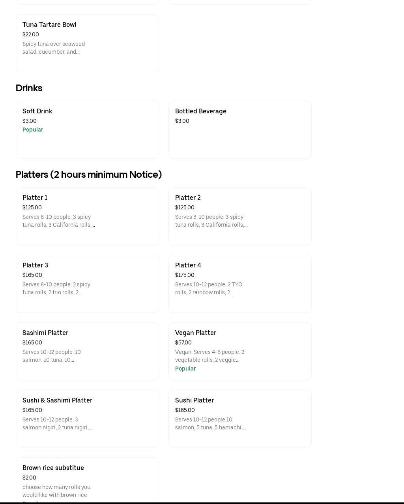Open the Bottled Beverage item card
The width and height of the screenshot is (404, 504).
point(240,130)
